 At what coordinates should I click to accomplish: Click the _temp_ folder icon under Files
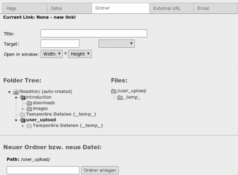tap(120, 97)
